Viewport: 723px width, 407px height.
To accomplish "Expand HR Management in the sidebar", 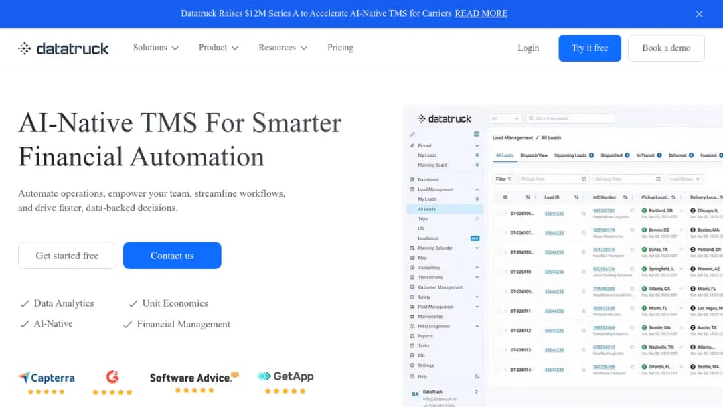I will tap(477, 327).
